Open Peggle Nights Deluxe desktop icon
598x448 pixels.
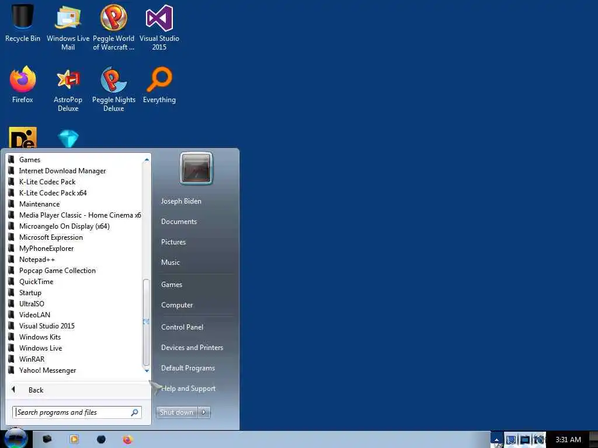pos(114,89)
